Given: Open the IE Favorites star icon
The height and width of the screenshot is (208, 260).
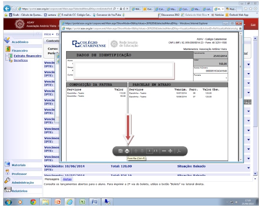Looking at the screenshot, I should pyautogui.click(x=251, y=9).
